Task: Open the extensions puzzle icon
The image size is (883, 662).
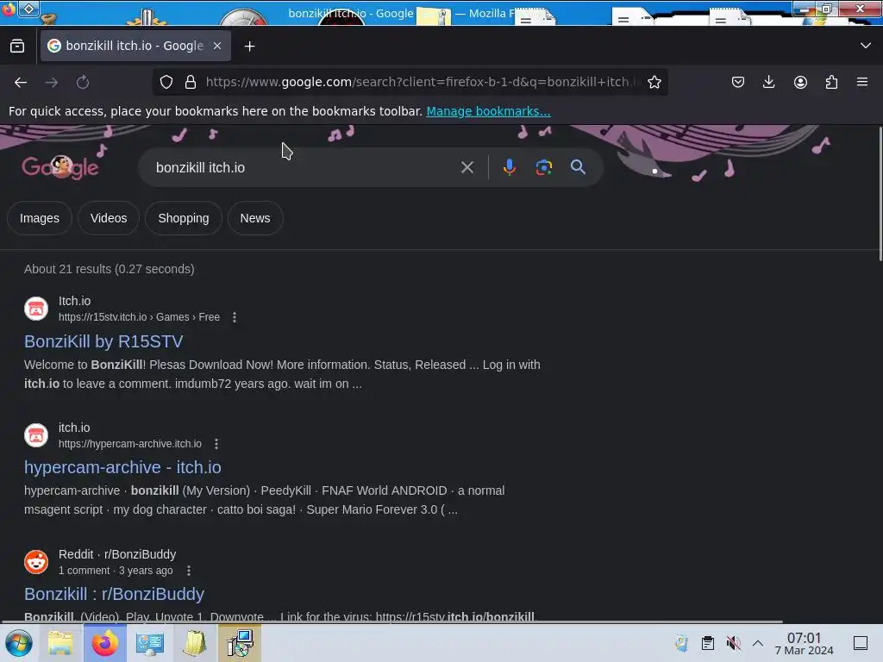Action: (831, 82)
